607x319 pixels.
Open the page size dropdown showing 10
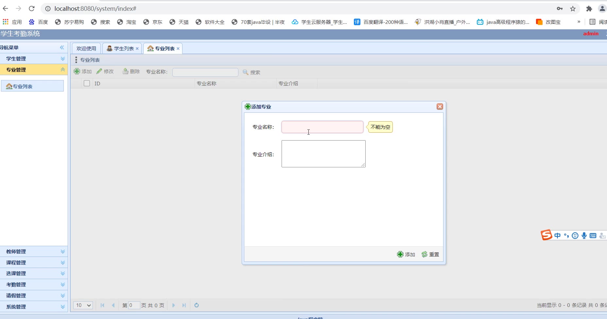[x=83, y=305]
